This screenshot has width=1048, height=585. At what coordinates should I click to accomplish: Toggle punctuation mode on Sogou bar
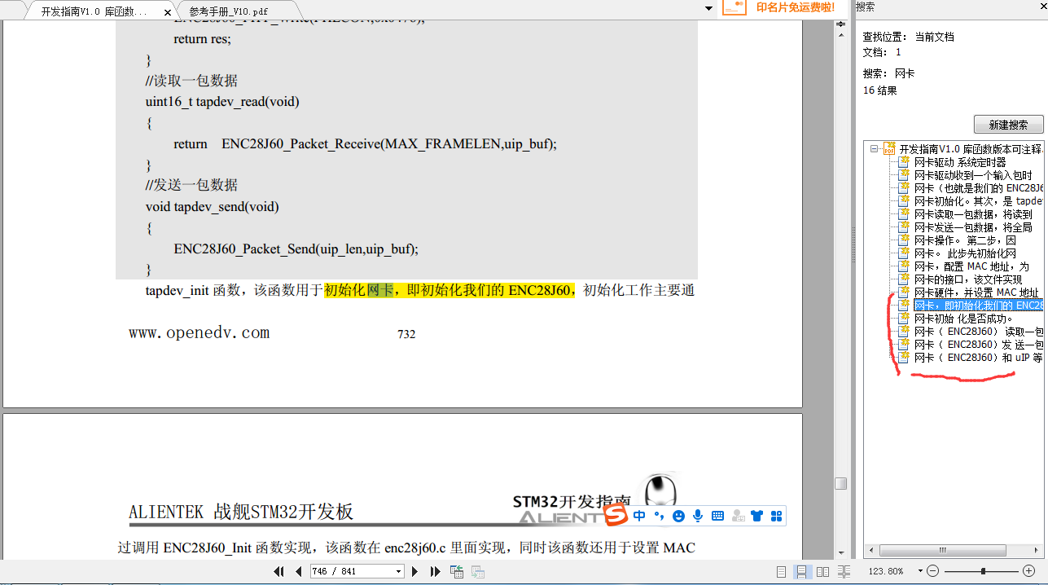[659, 516]
